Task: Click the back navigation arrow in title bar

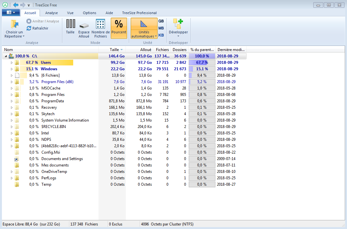Action: (x=16, y=5)
